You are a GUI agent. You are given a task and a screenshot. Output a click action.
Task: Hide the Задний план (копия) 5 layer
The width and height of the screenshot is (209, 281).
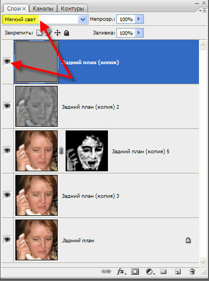(x=7, y=151)
